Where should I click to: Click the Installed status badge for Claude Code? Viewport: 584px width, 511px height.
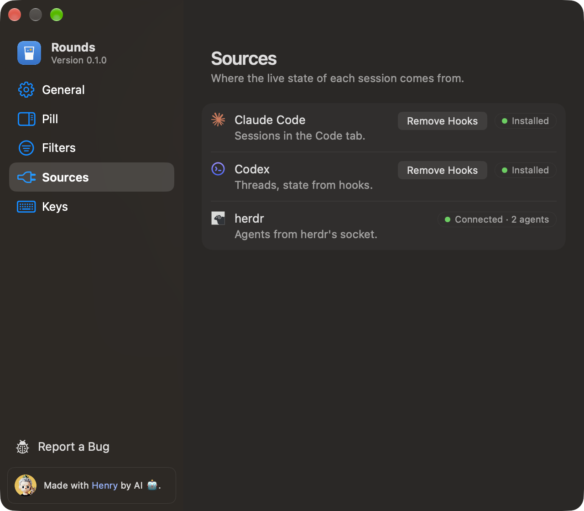[526, 121]
